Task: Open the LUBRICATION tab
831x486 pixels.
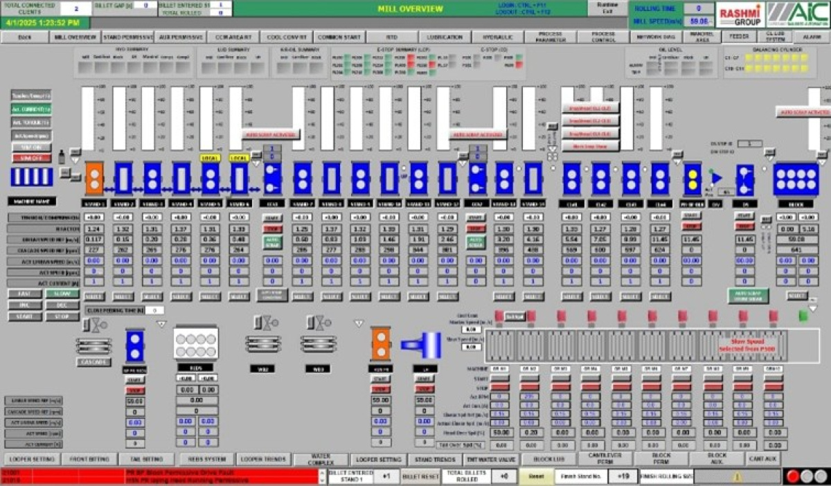Action: click(445, 37)
